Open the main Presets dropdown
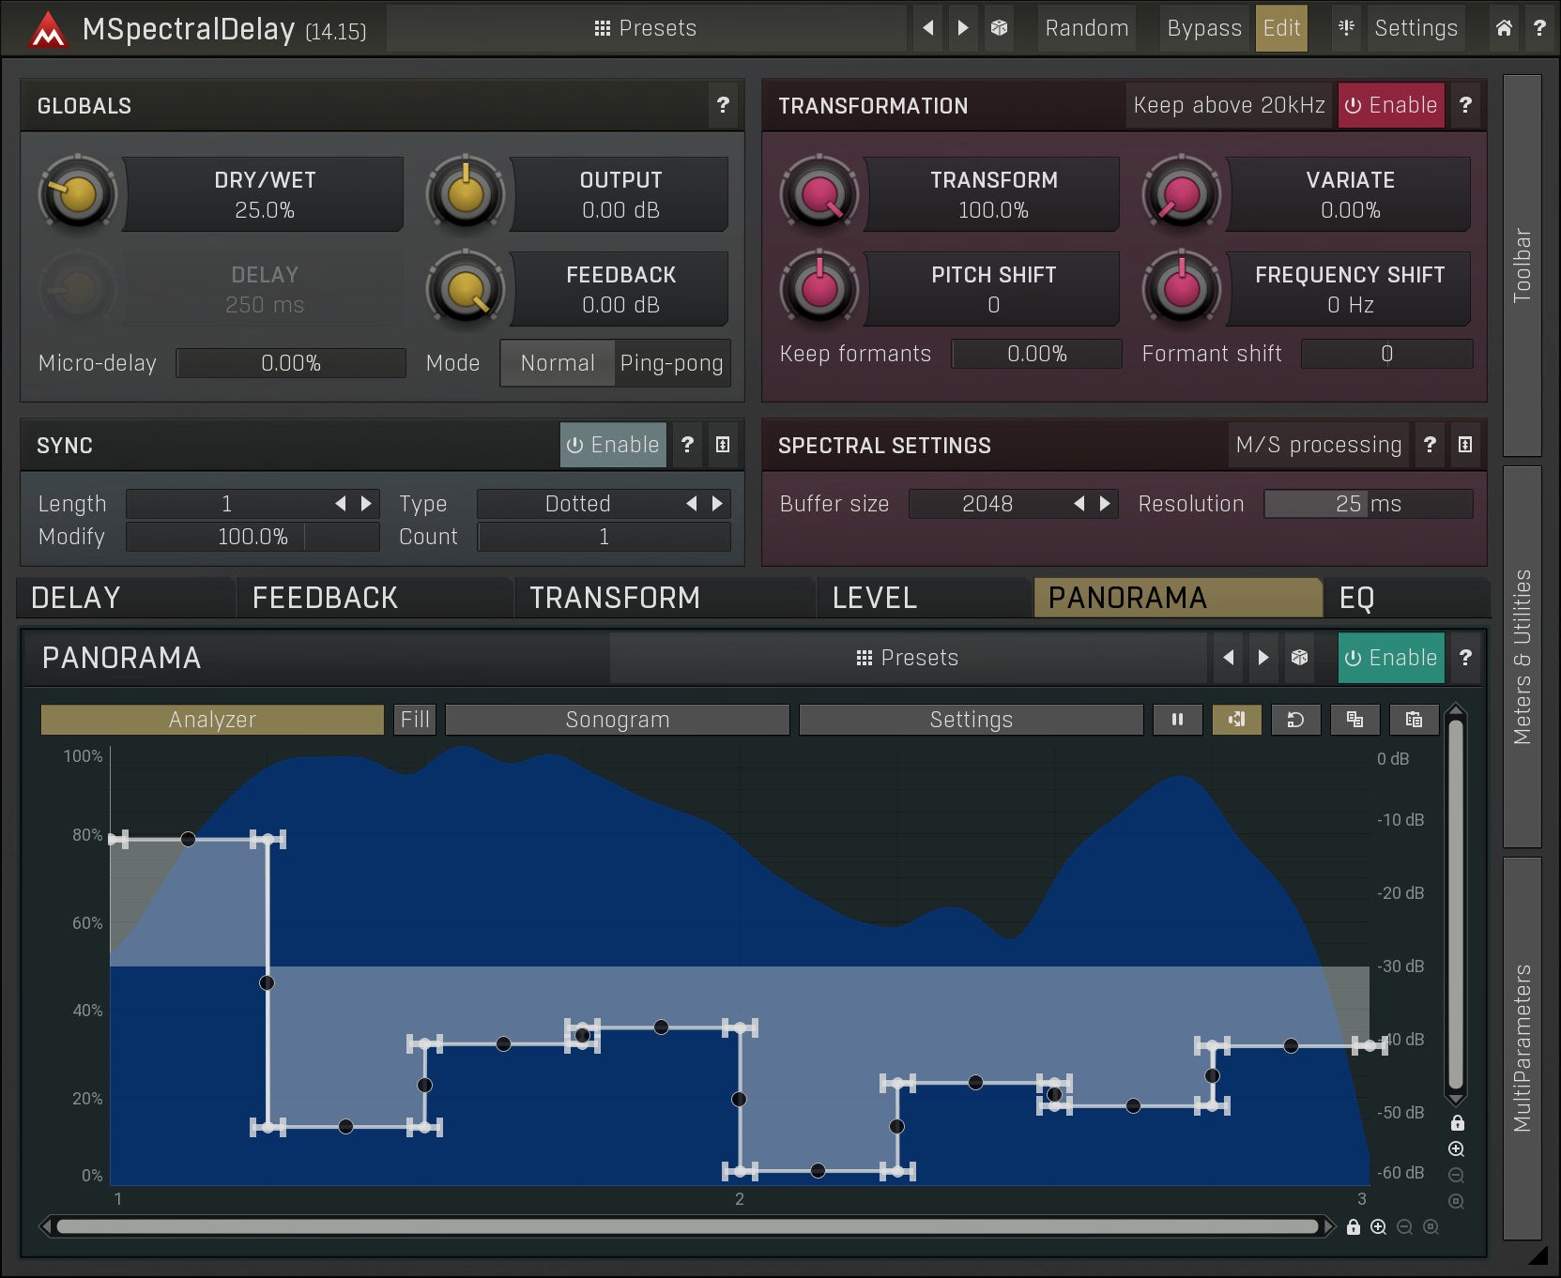 coord(646,28)
